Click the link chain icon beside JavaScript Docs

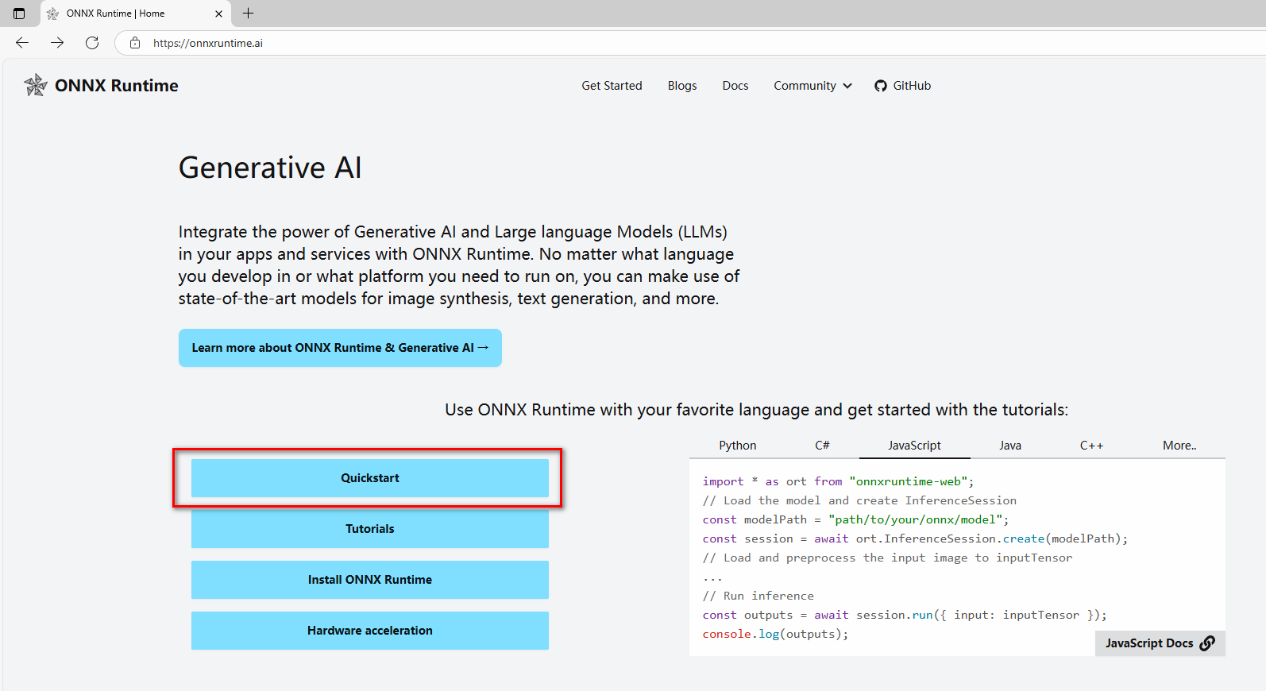coord(1207,643)
